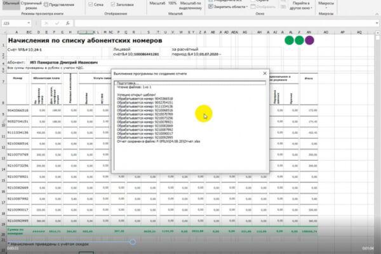Select cell with number 9210090017 in the sheet
This screenshot has height=254, width=381.
18,210
